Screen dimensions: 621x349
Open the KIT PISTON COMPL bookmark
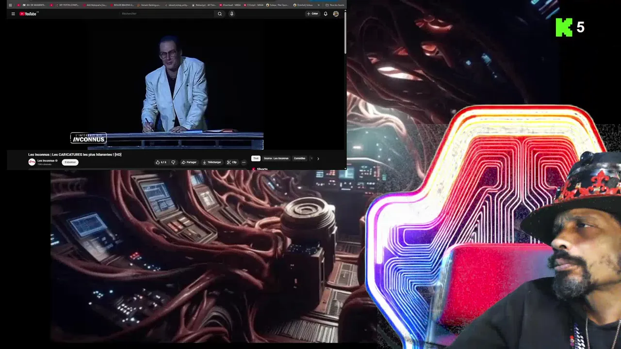[66, 5]
